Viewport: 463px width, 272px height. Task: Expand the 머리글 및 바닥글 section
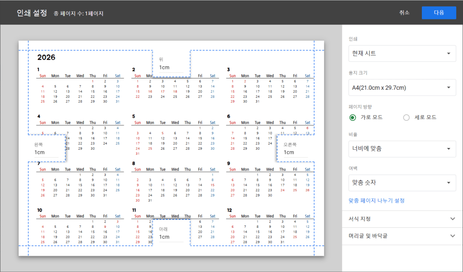[x=402, y=236]
